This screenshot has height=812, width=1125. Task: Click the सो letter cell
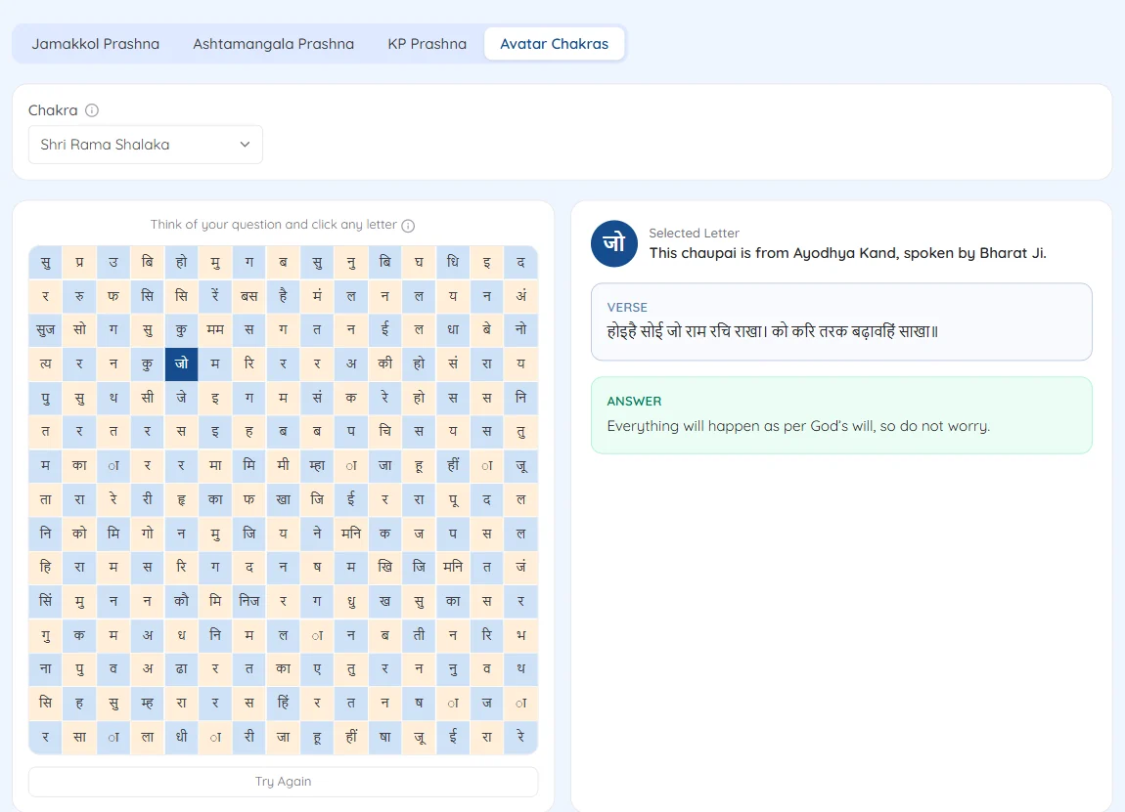[x=79, y=329]
